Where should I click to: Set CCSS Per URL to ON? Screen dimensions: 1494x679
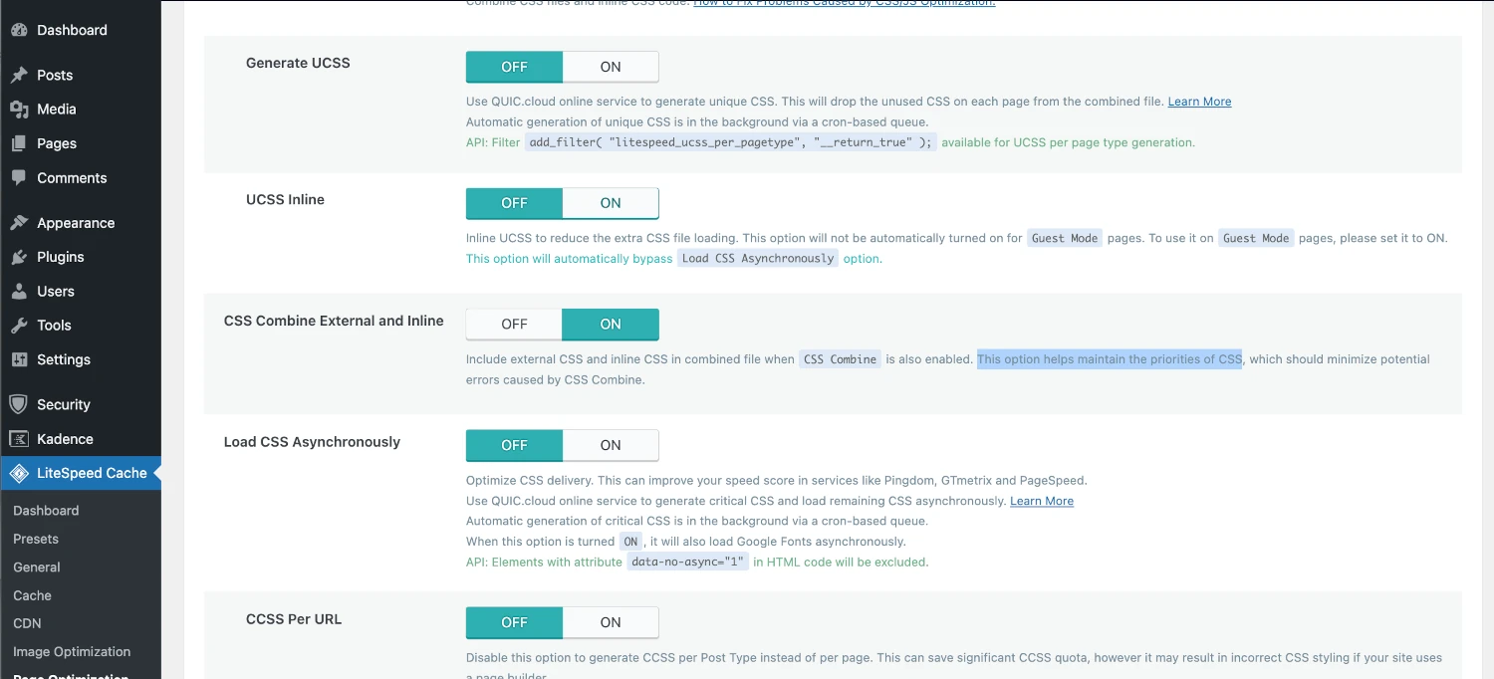click(611, 622)
